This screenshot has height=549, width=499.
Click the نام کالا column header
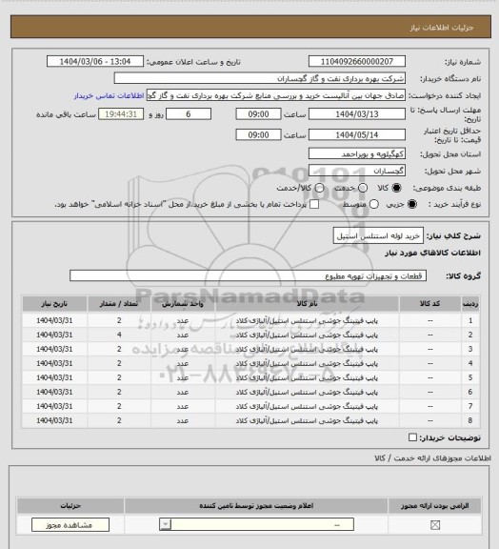307,303
